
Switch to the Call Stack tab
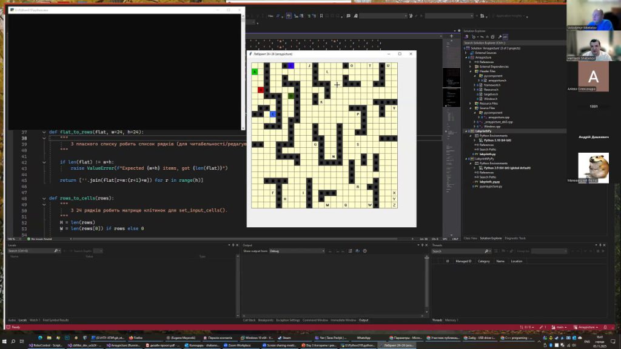pos(249,320)
